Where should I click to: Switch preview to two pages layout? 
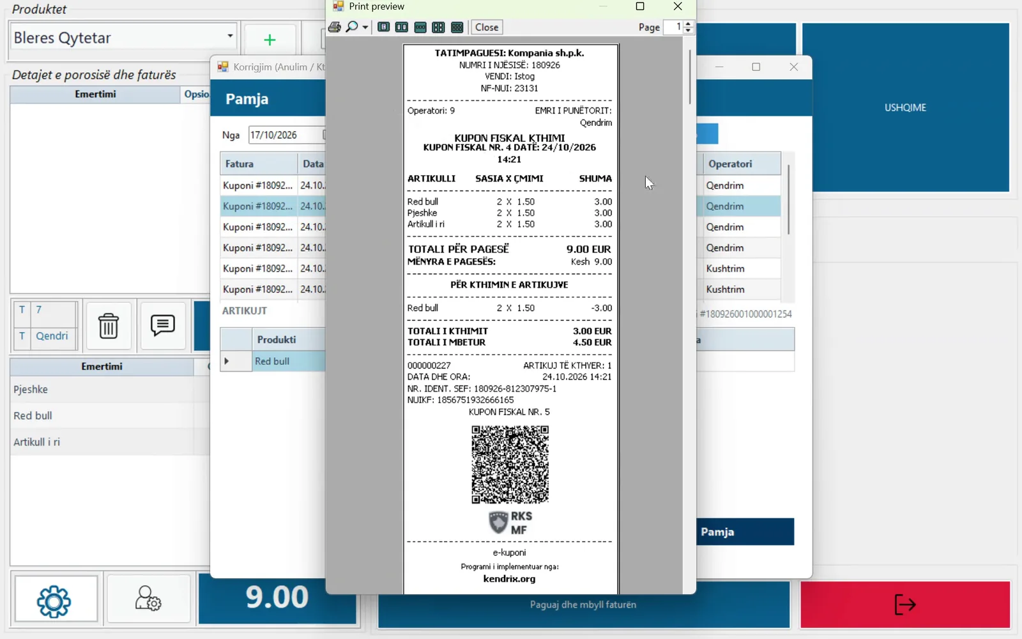402,27
